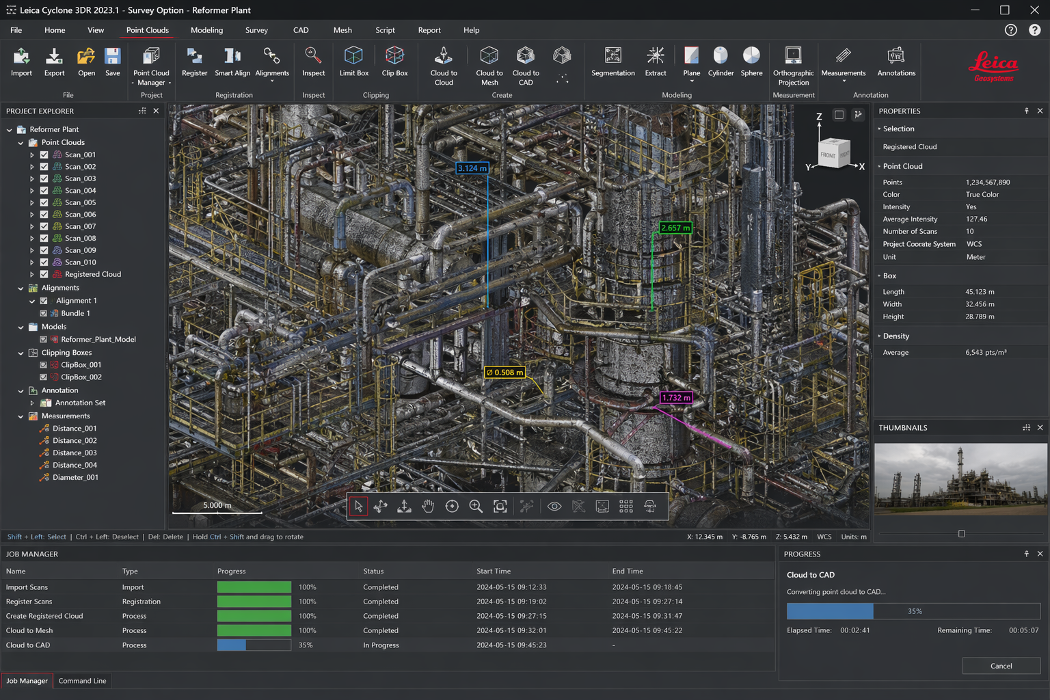Expand the Annotation Set node

coord(31,403)
